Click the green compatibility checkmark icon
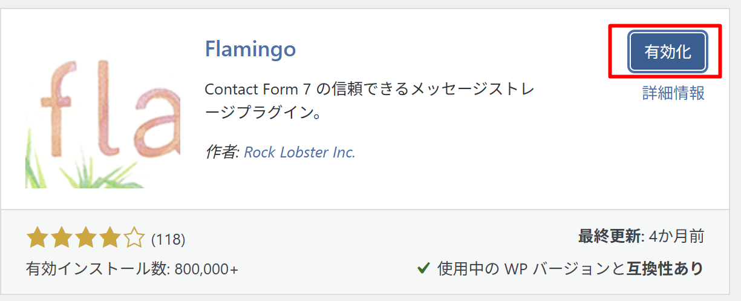Viewport: 741px width, 301px height. click(x=424, y=268)
